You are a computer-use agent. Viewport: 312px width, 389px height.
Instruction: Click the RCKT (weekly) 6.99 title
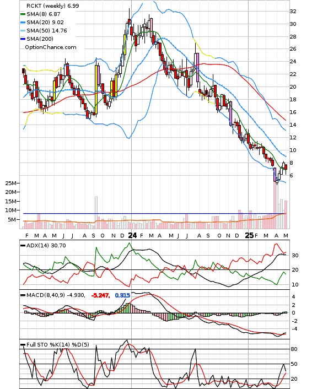[52, 6]
